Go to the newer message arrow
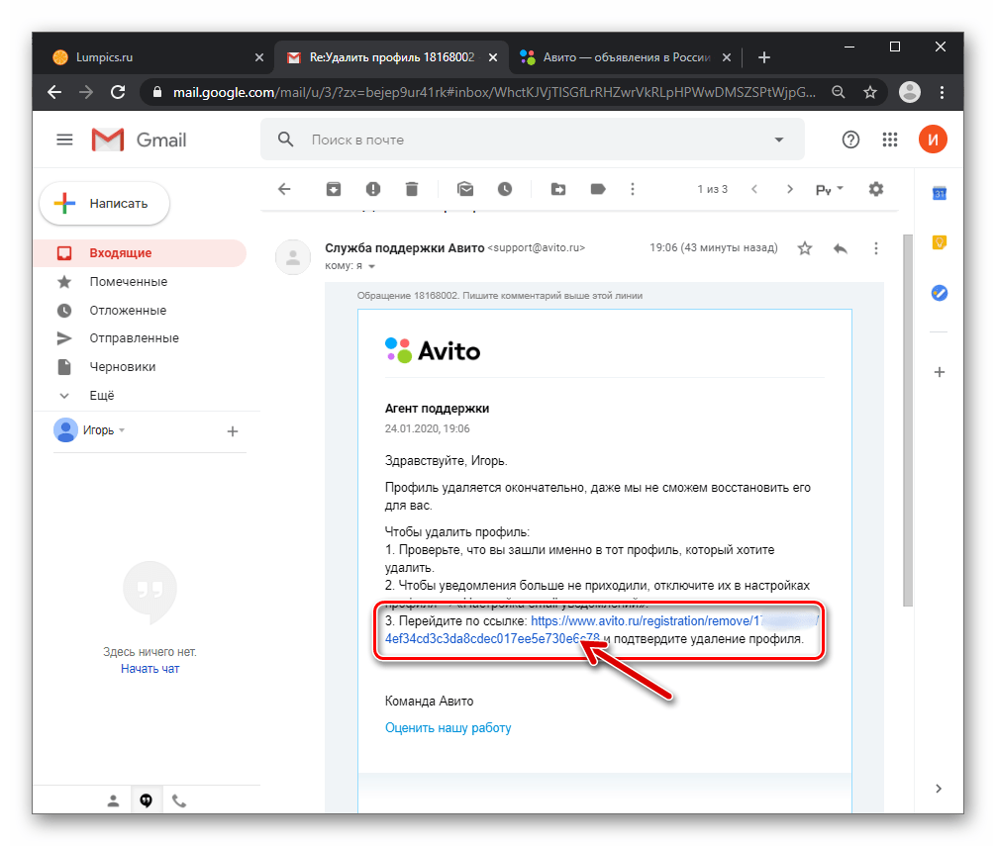This screenshot has width=996, height=846. [754, 189]
